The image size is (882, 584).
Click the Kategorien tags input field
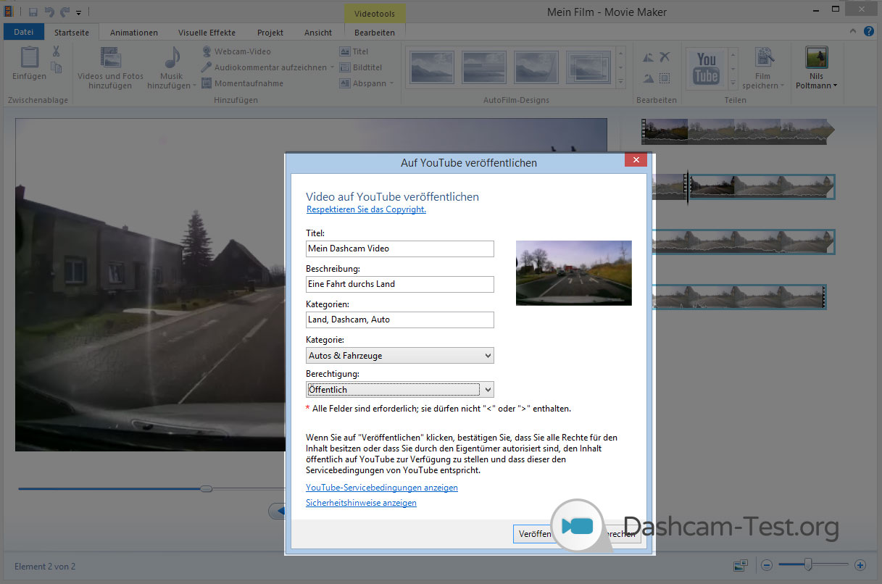(400, 320)
